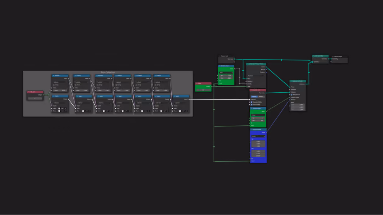Collapse the Instance on Points node
This screenshot has height=215, width=383.
pos(291,81)
